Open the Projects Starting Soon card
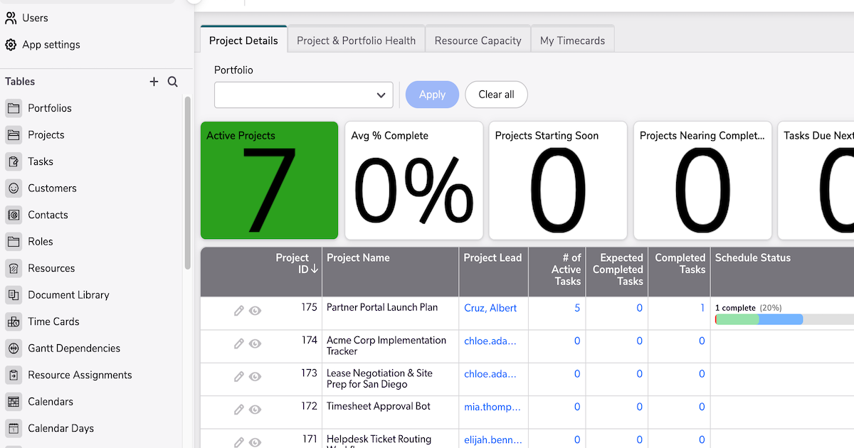 click(559, 180)
